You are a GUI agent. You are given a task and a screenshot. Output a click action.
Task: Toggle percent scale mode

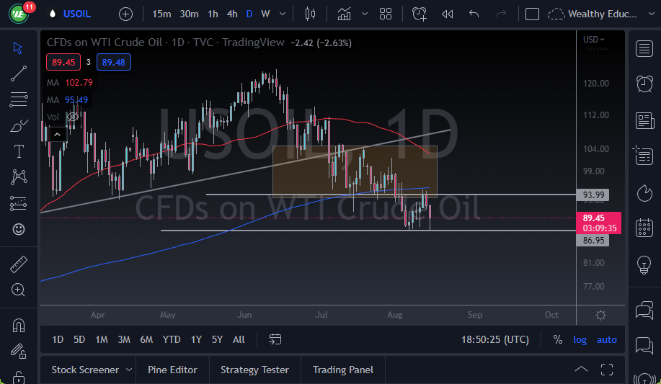(x=558, y=340)
